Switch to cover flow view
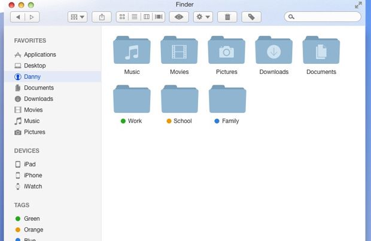This screenshot has height=241, width=371. 159,17
